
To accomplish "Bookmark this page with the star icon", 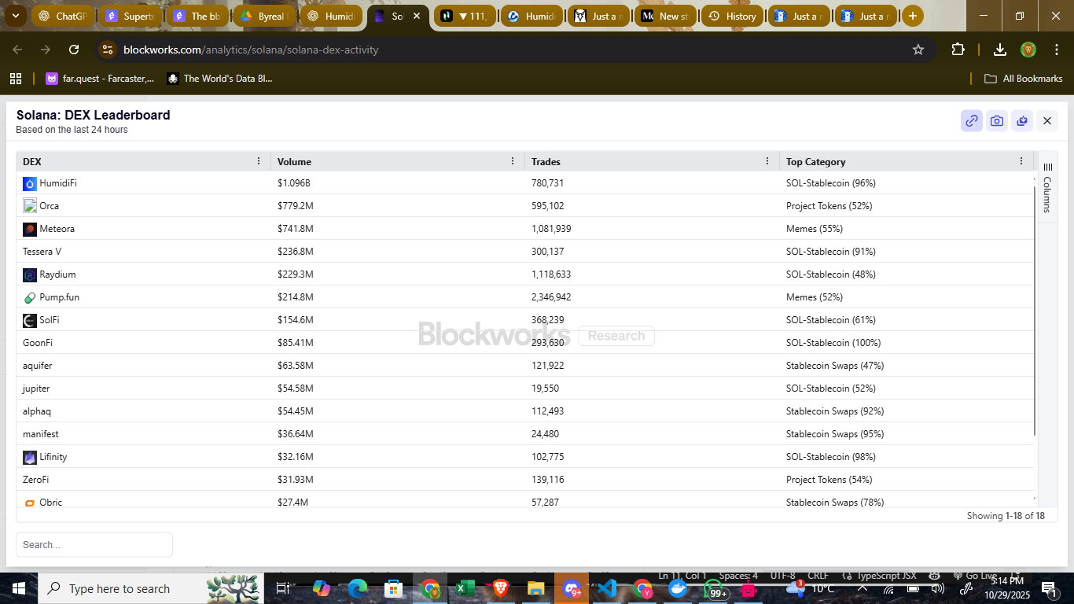I will [918, 50].
